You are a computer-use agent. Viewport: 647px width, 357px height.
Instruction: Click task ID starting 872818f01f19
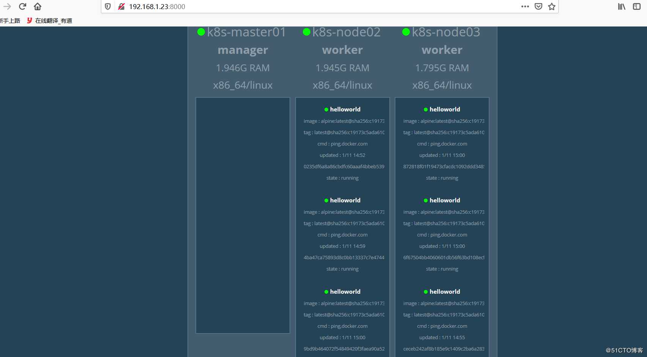tap(444, 167)
